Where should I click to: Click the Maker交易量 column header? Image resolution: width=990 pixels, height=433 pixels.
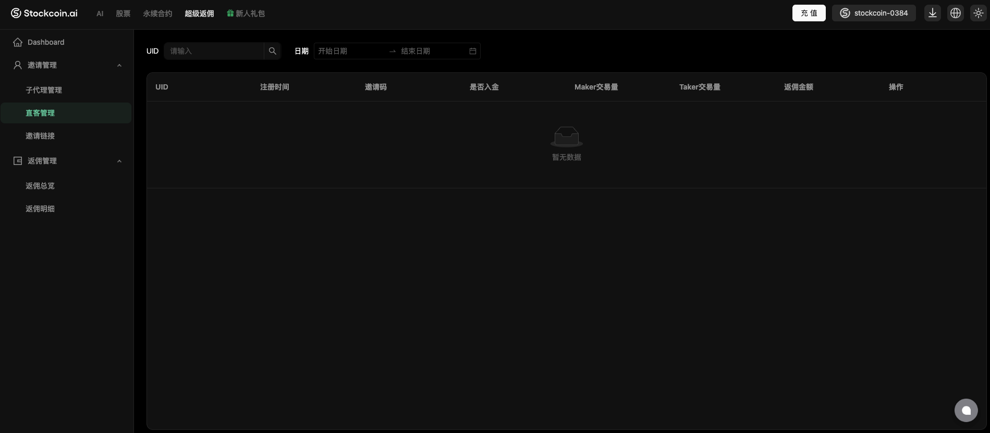[x=596, y=87]
